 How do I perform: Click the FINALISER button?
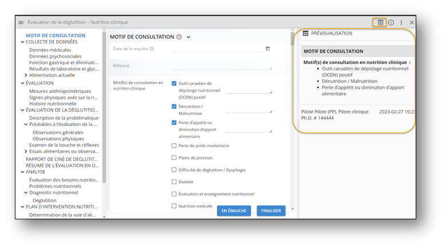click(271, 211)
